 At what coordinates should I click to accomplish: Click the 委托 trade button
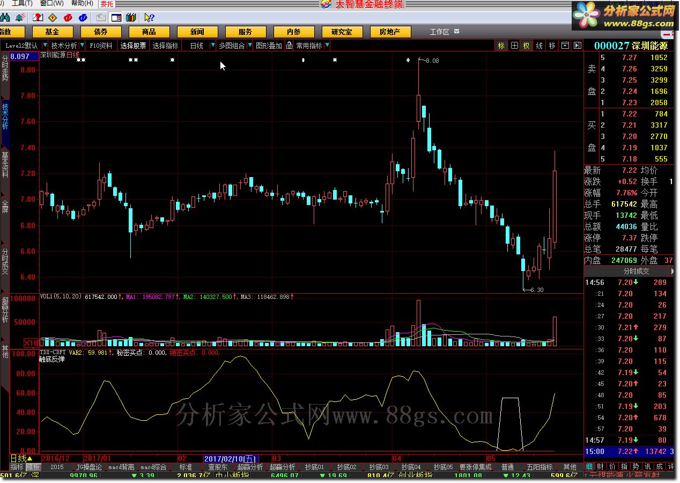pos(107,4)
